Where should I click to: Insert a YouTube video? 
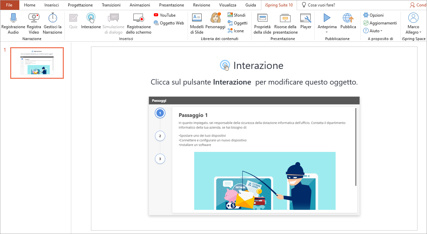(x=165, y=15)
